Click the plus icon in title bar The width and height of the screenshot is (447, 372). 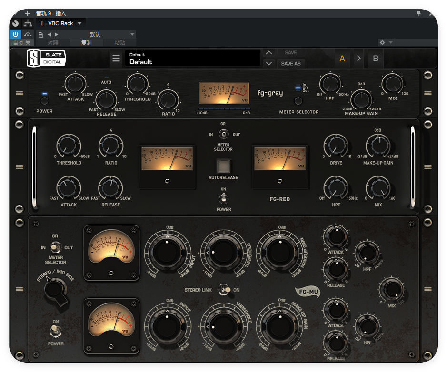[27, 13]
